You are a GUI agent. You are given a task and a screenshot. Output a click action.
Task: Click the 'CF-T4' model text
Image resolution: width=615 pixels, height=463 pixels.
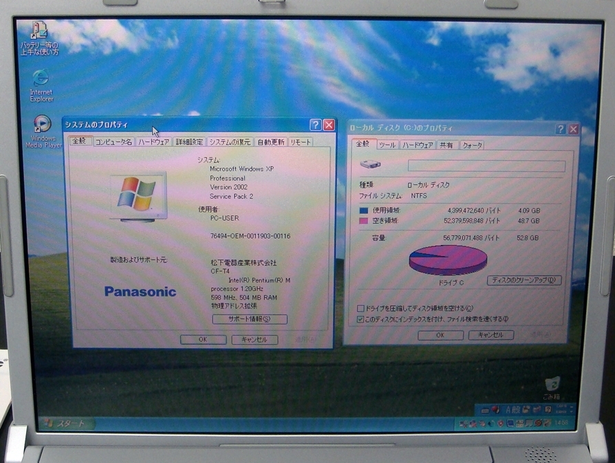pyautogui.click(x=220, y=271)
